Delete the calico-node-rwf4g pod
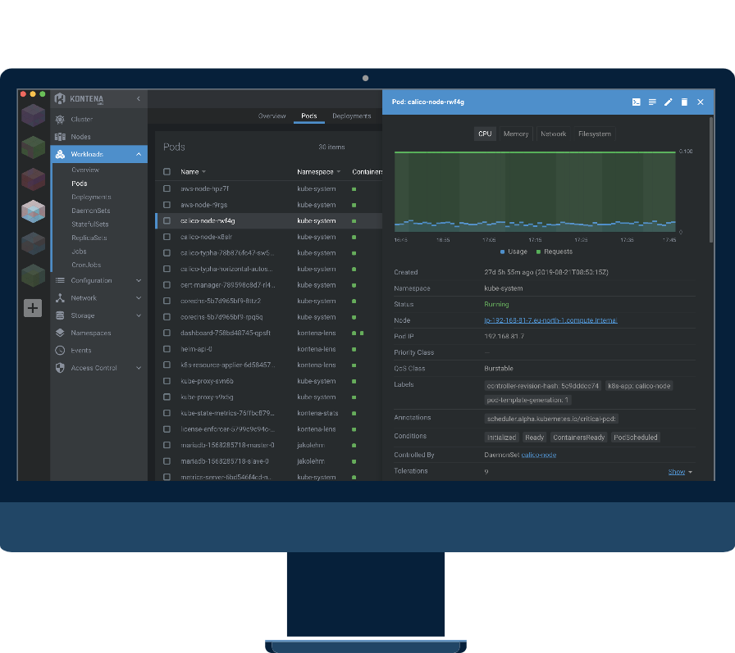Viewport: 735px width, 653px height. click(x=684, y=102)
